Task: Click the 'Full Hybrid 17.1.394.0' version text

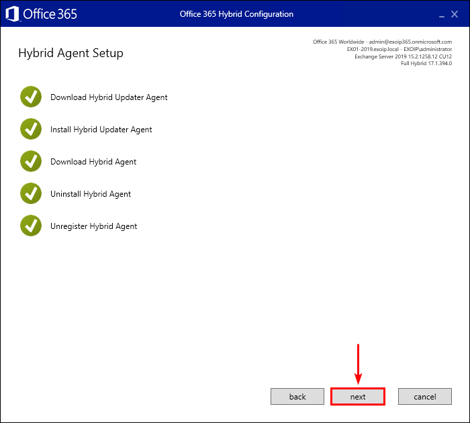Action: click(x=426, y=63)
